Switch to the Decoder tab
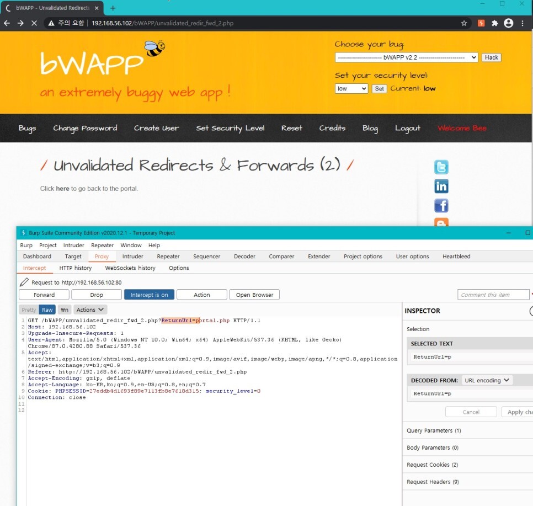The height and width of the screenshot is (506, 533). tap(244, 257)
